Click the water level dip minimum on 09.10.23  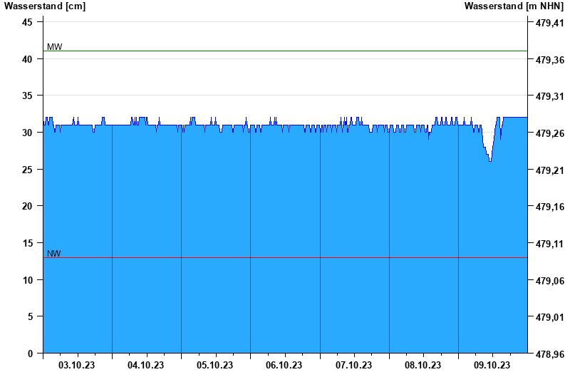(490, 161)
